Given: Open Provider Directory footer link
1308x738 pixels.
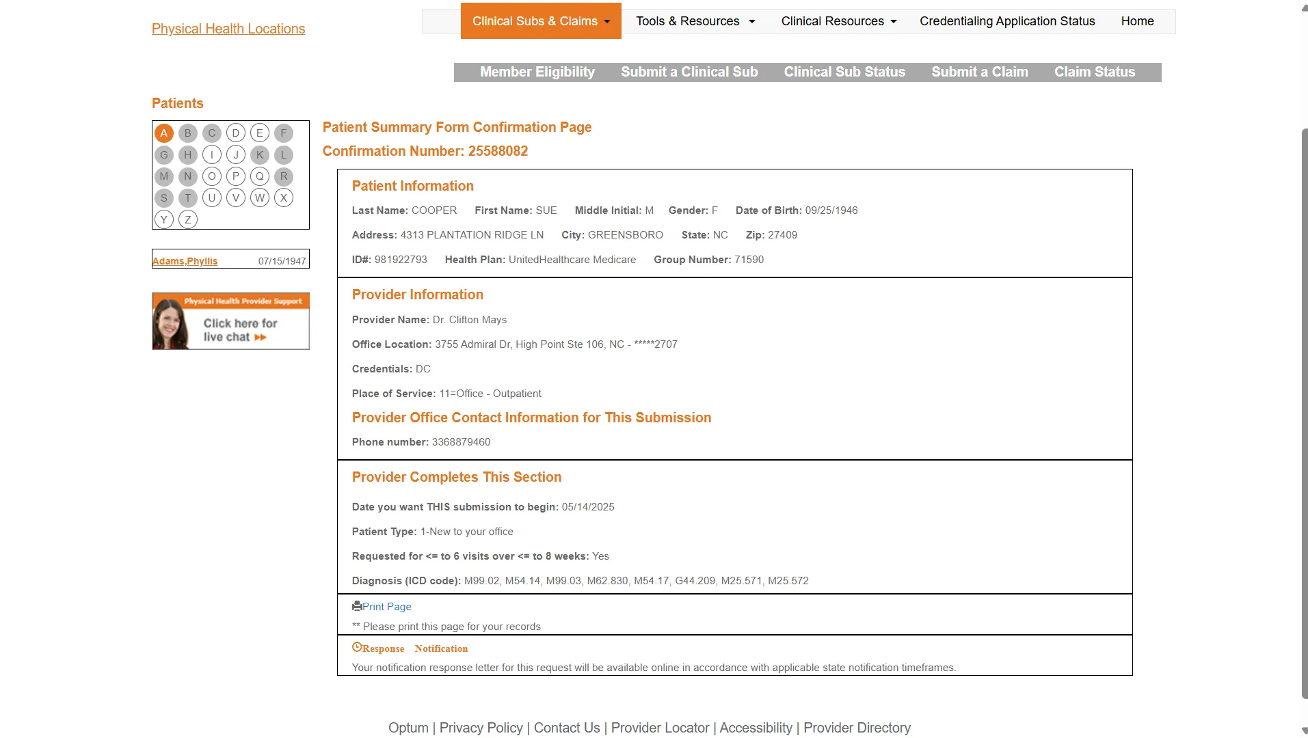Looking at the screenshot, I should (857, 728).
